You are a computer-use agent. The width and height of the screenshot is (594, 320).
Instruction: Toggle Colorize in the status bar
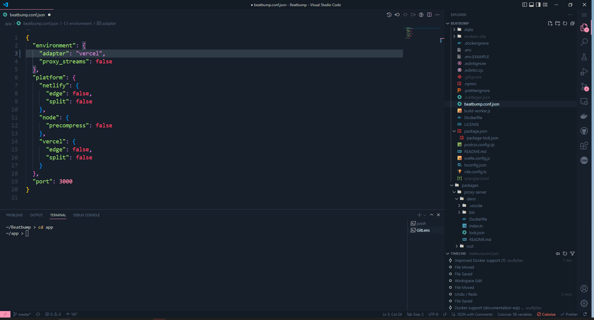coord(546,314)
